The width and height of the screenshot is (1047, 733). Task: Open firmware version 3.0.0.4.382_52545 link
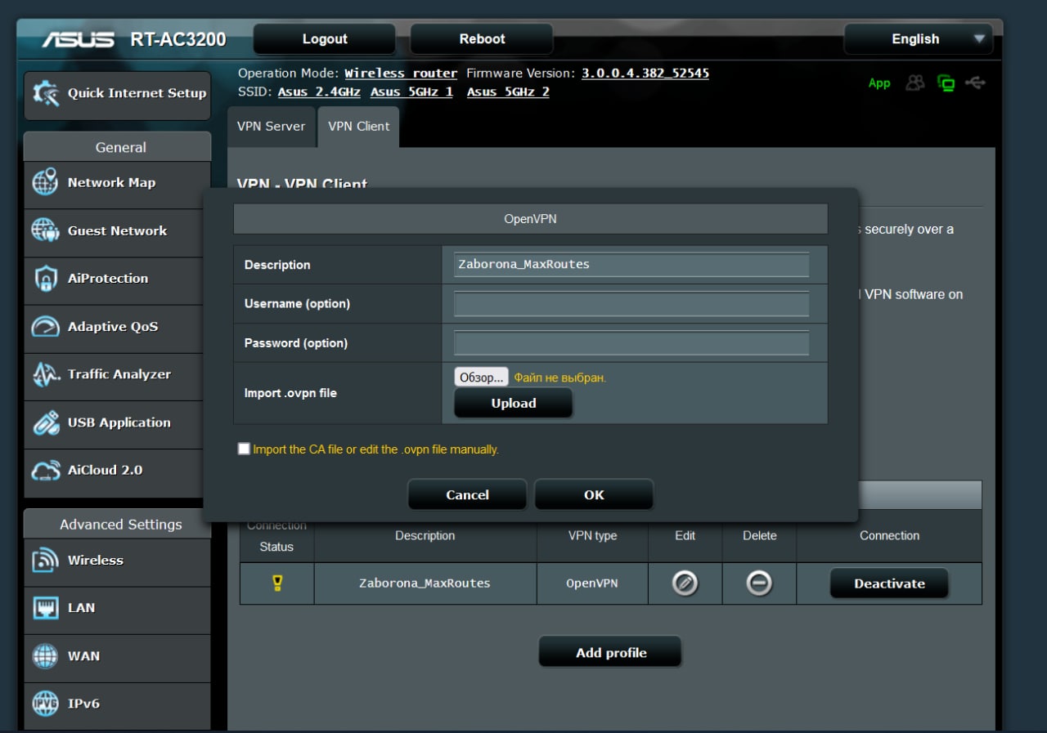click(645, 74)
